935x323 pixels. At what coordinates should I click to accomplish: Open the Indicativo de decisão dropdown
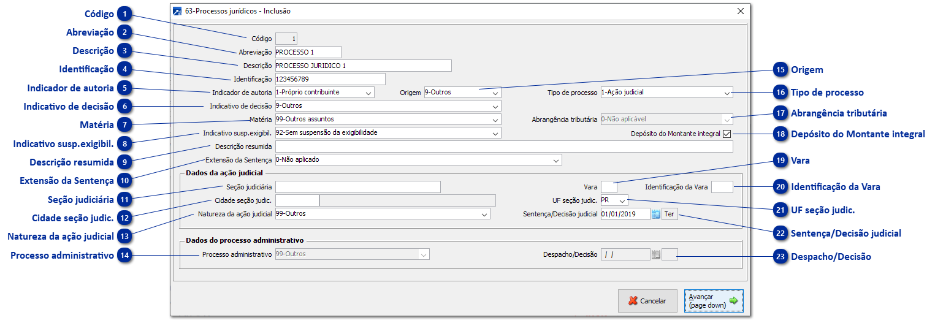pyautogui.click(x=495, y=106)
